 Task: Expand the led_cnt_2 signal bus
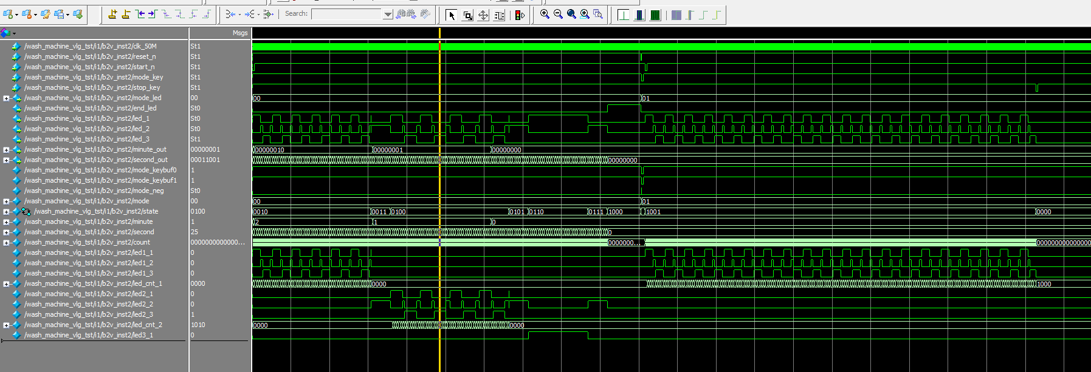[6, 325]
